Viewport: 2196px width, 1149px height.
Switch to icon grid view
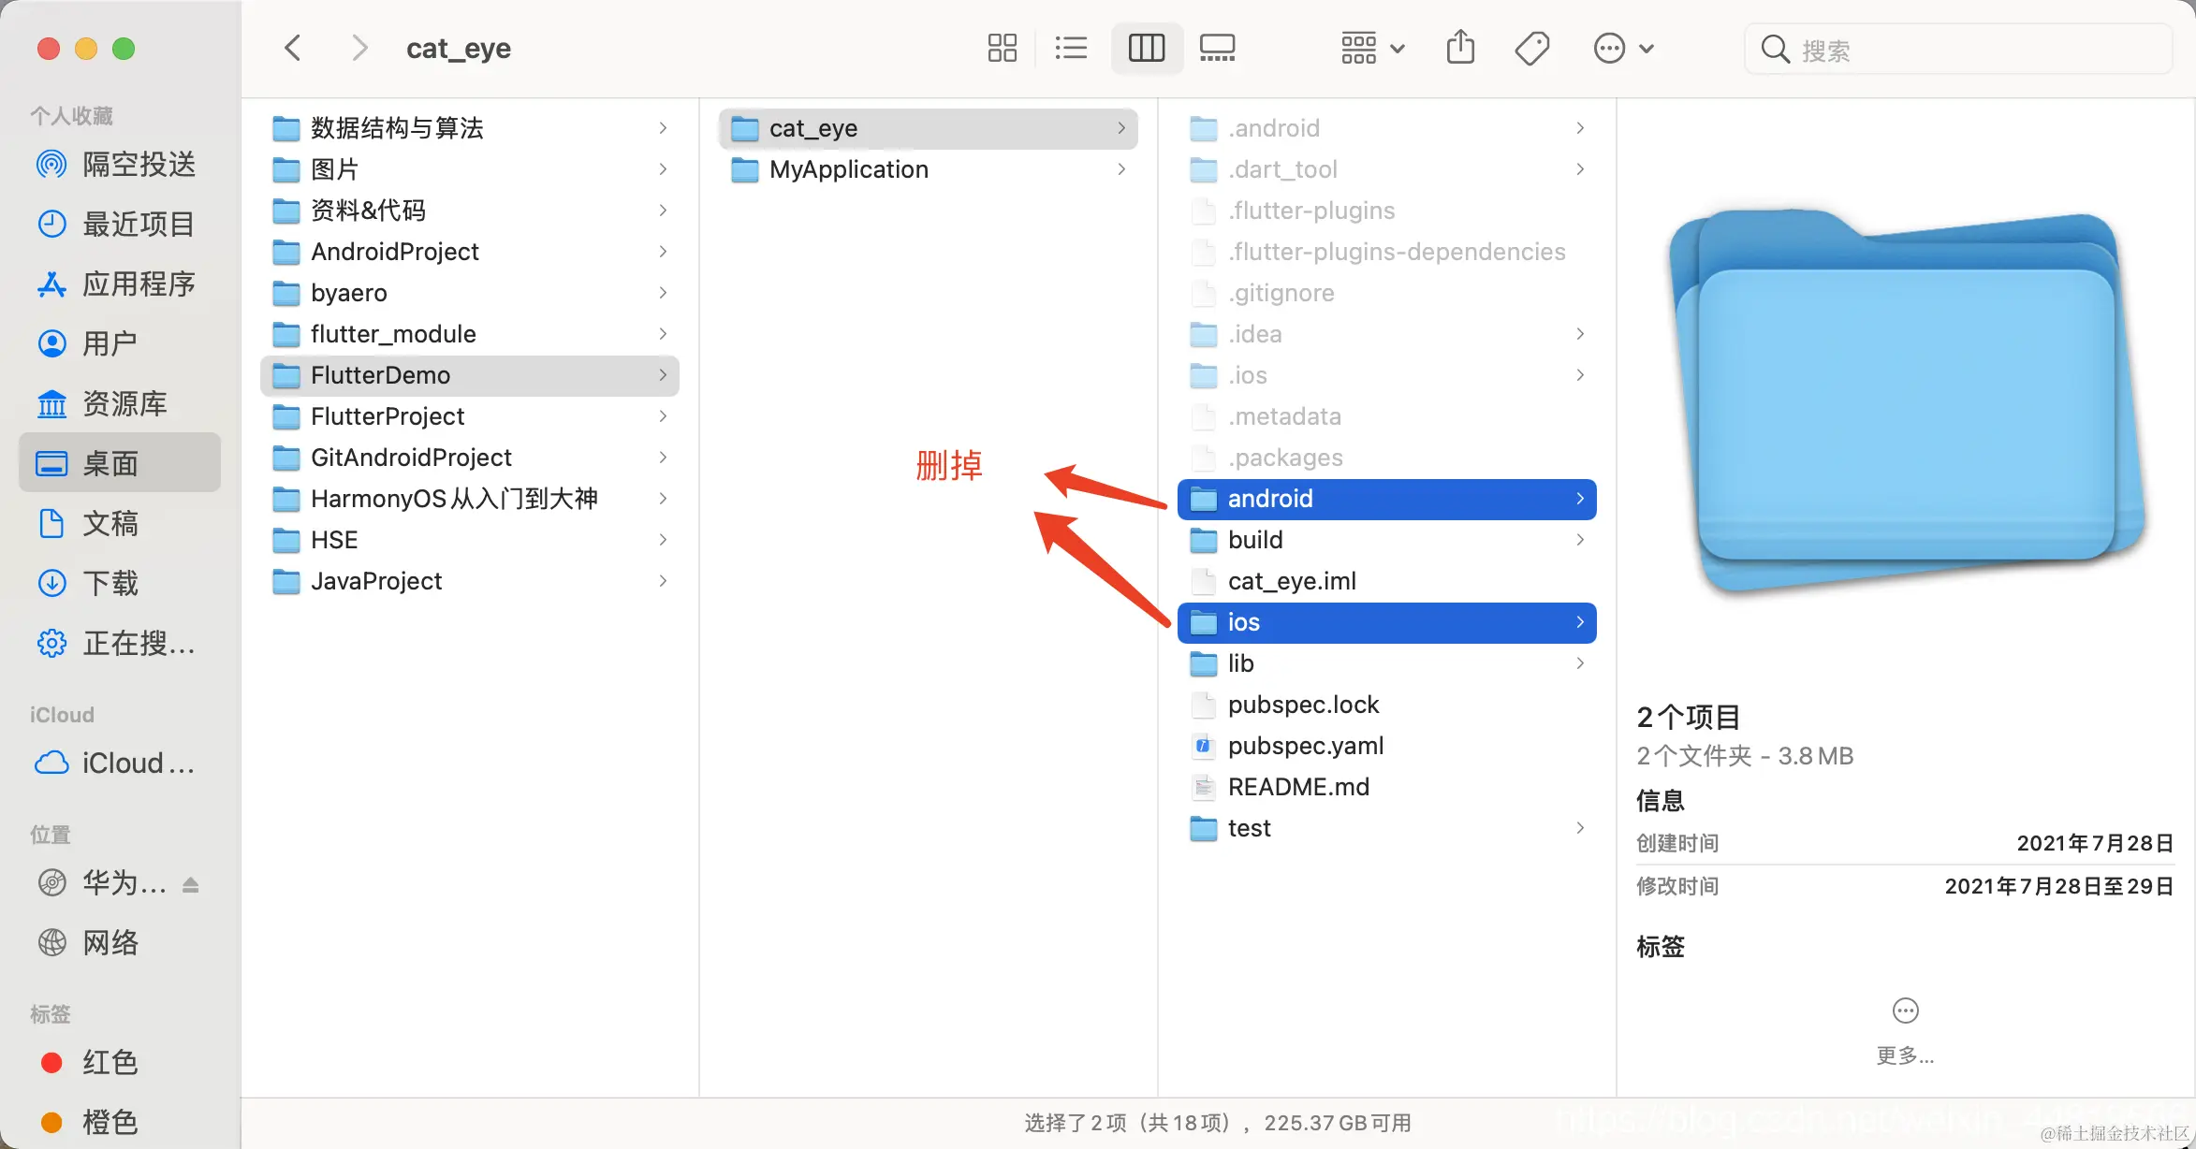[x=1002, y=49]
